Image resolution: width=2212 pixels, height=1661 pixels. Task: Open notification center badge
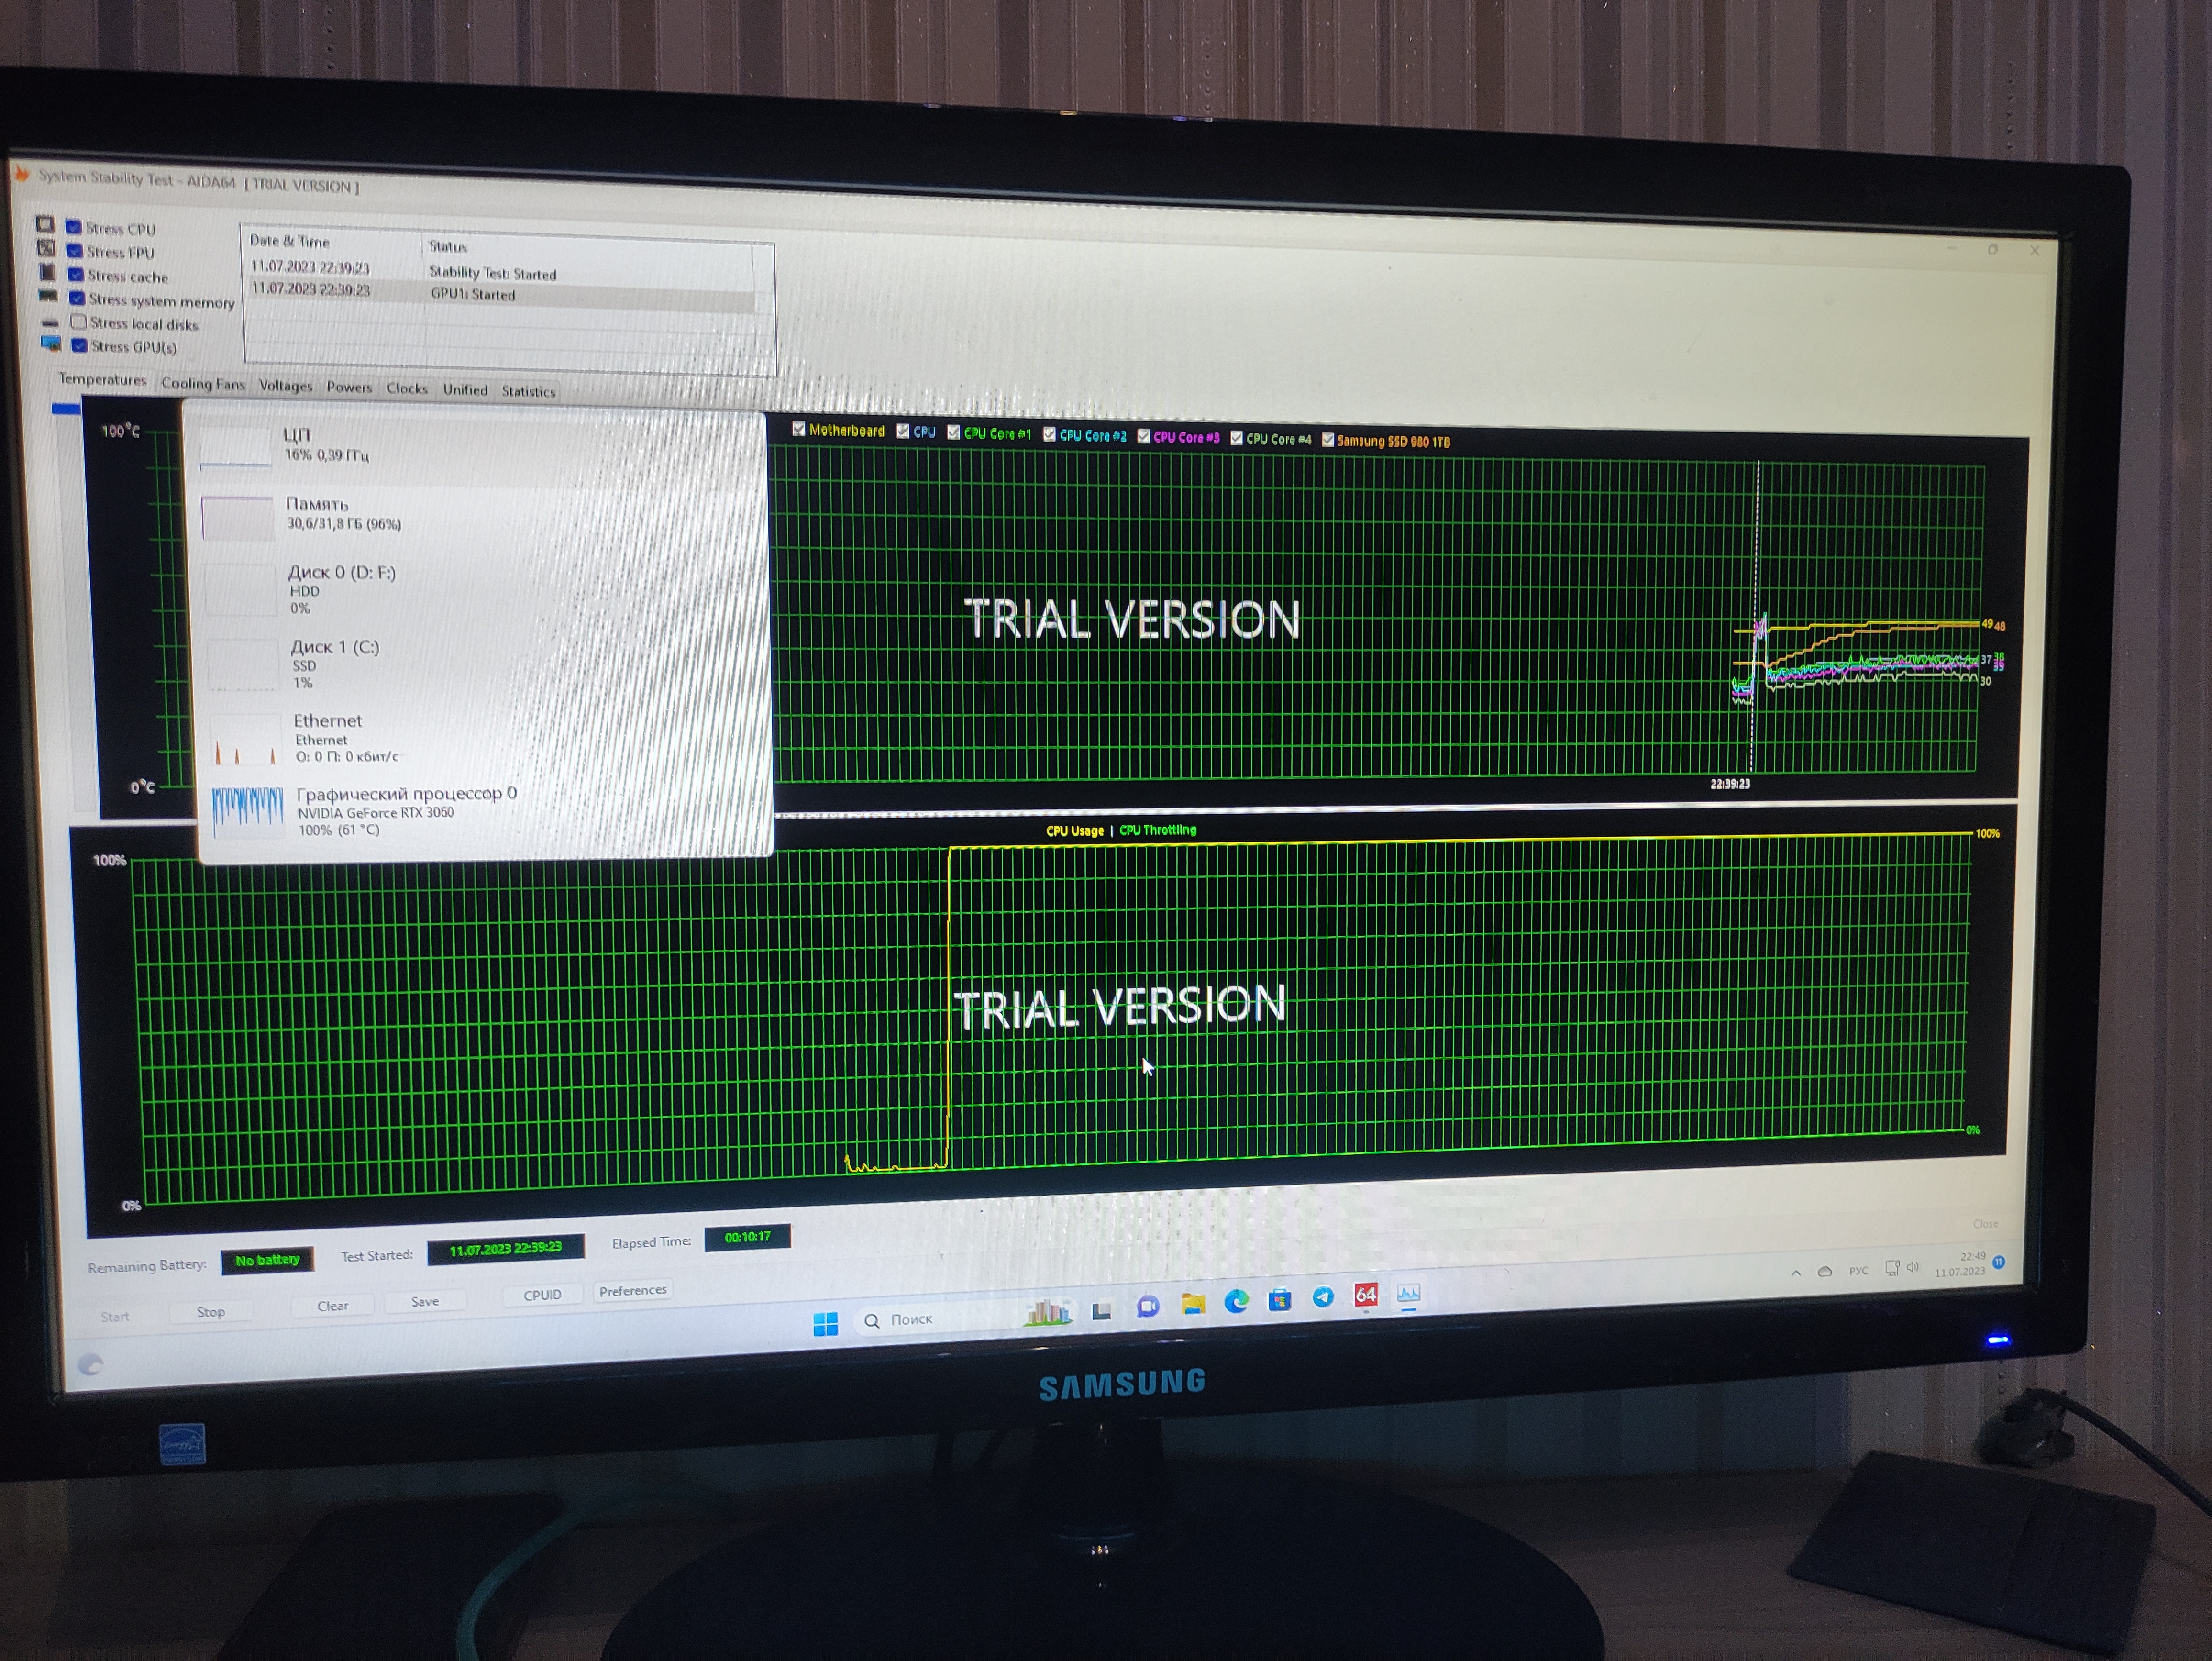[1999, 1262]
